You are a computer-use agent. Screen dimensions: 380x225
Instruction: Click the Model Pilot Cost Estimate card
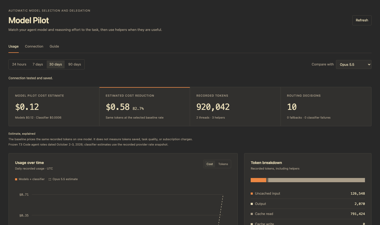(54, 107)
